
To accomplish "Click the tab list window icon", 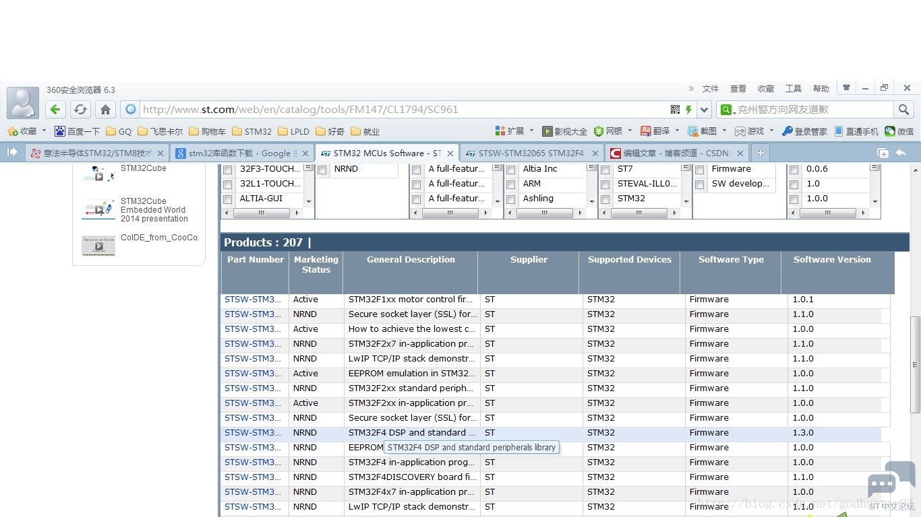I will point(883,153).
